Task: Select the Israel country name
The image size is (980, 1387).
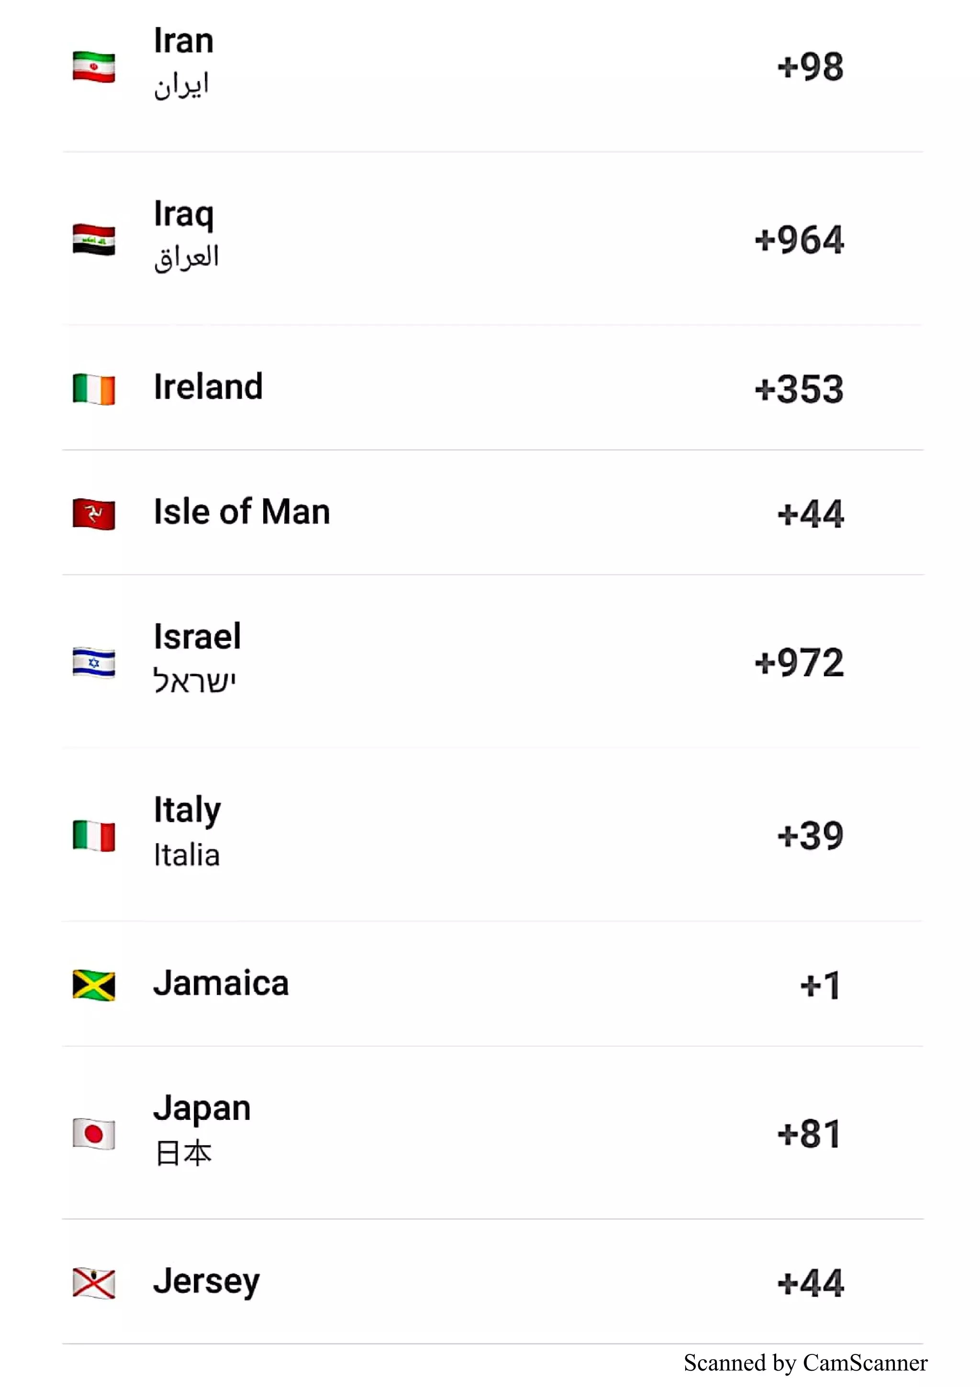Action: (197, 637)
